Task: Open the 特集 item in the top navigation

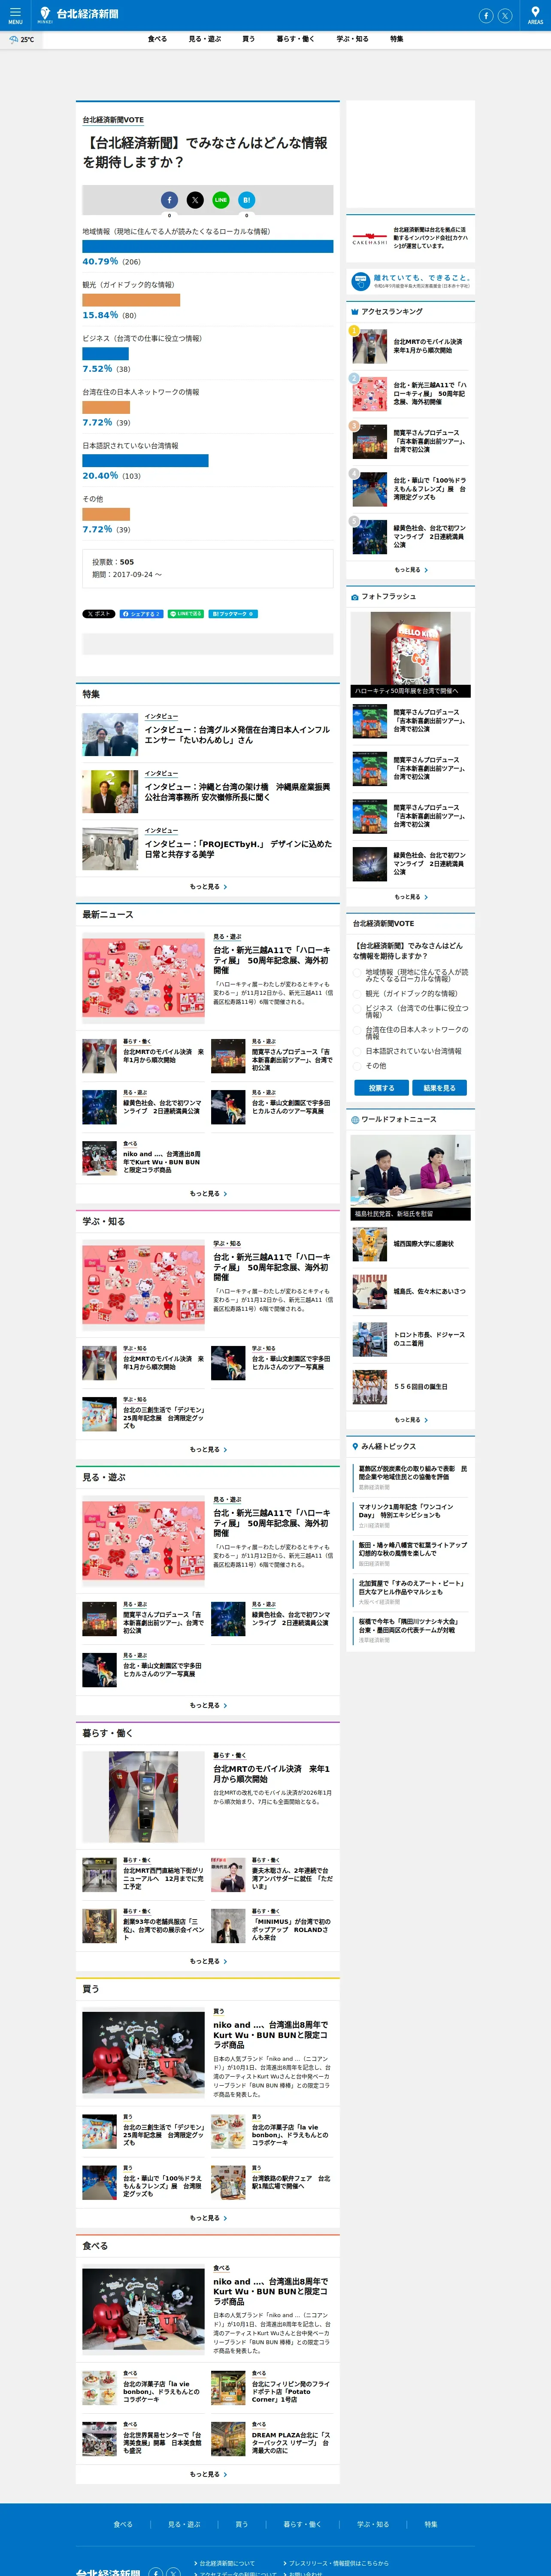Action: coord(397,39)
